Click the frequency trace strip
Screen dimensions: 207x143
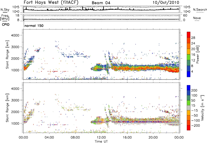[x=101, y=18]
